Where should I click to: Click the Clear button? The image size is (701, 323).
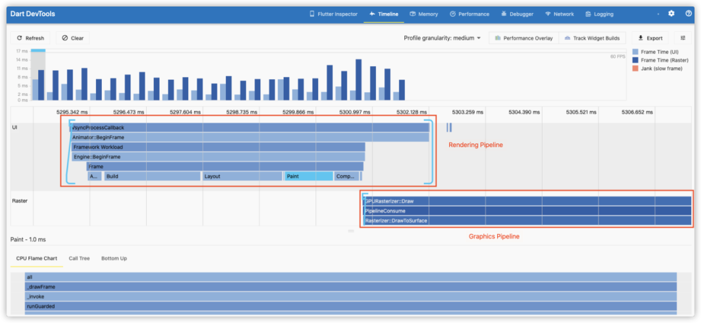click(73, 38)
